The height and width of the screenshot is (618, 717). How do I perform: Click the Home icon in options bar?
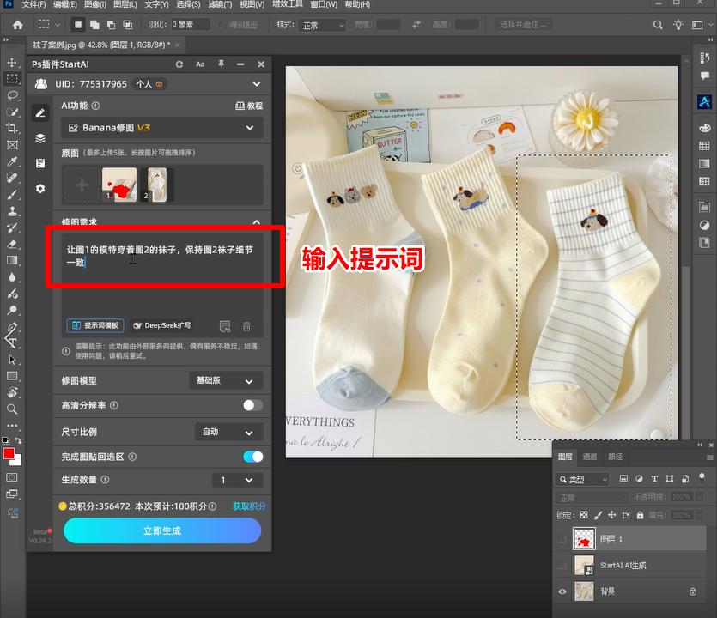click(18, 25)
